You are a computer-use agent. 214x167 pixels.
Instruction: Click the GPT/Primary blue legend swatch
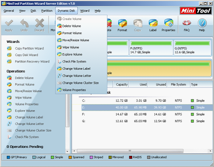(8, 157)
